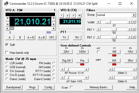Enable the Scan checkbox

[71, 87]
